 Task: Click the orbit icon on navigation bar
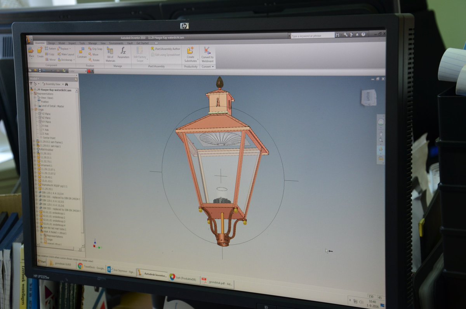381,149
